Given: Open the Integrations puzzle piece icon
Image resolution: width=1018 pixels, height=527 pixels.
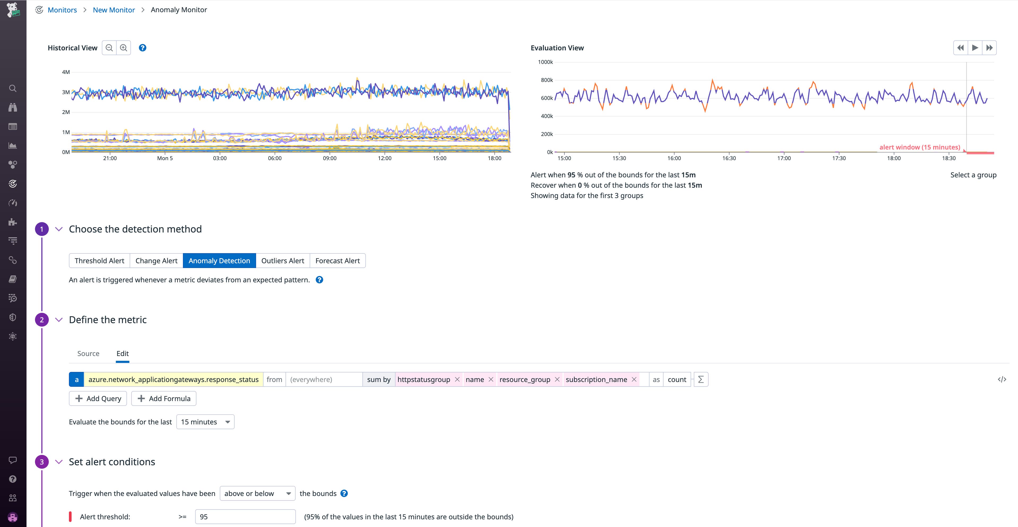Looking at the screenshot, I should (13, 222).
